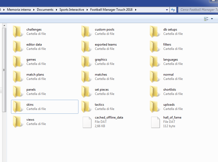Image resolution: width=218 pixels, height=162 pixels.
Task: Open the address bar history dropdown
Action: coord(167,10)
